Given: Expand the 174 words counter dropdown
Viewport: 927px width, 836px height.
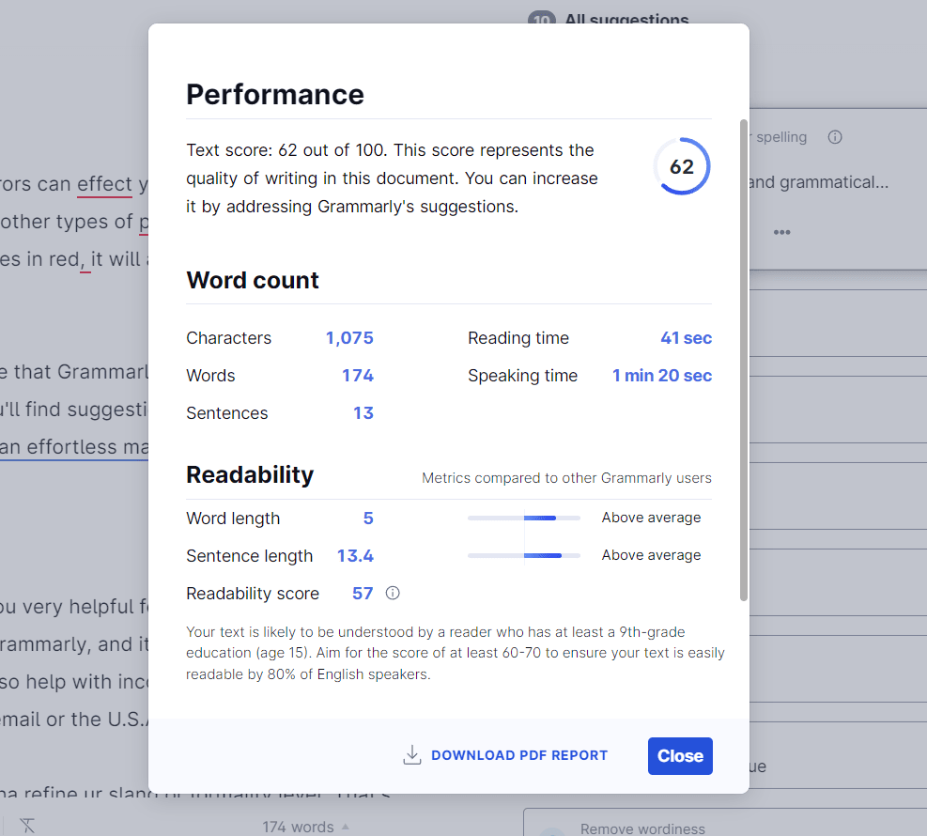Looking at the screenshot, I should [305, 827].
